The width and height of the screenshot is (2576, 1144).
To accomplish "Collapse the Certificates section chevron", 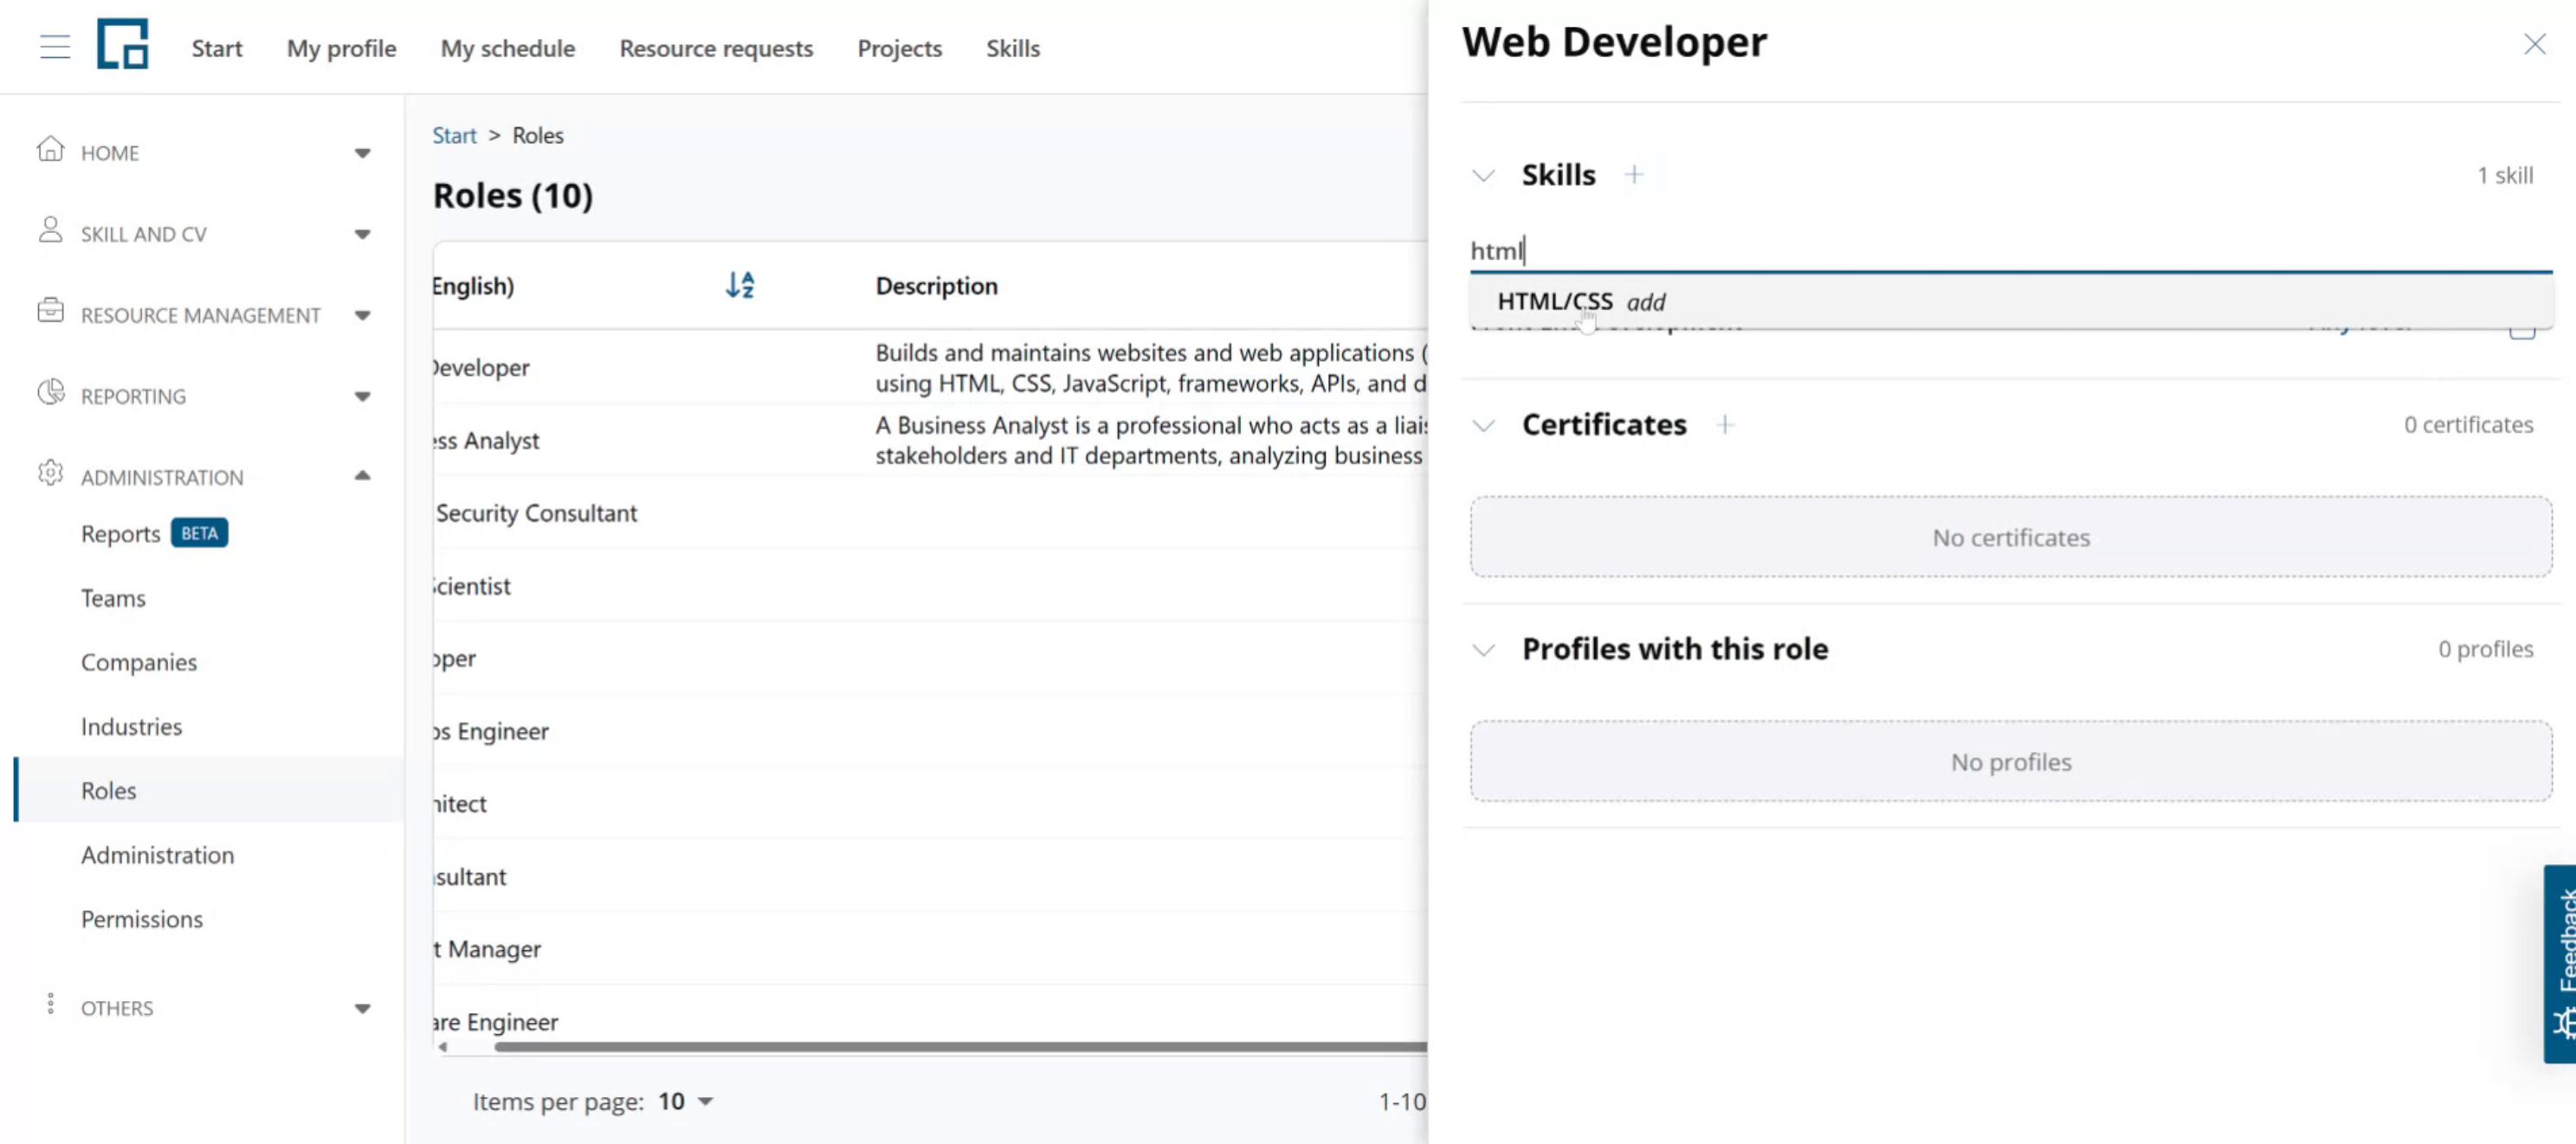I will pos(1484,426).
